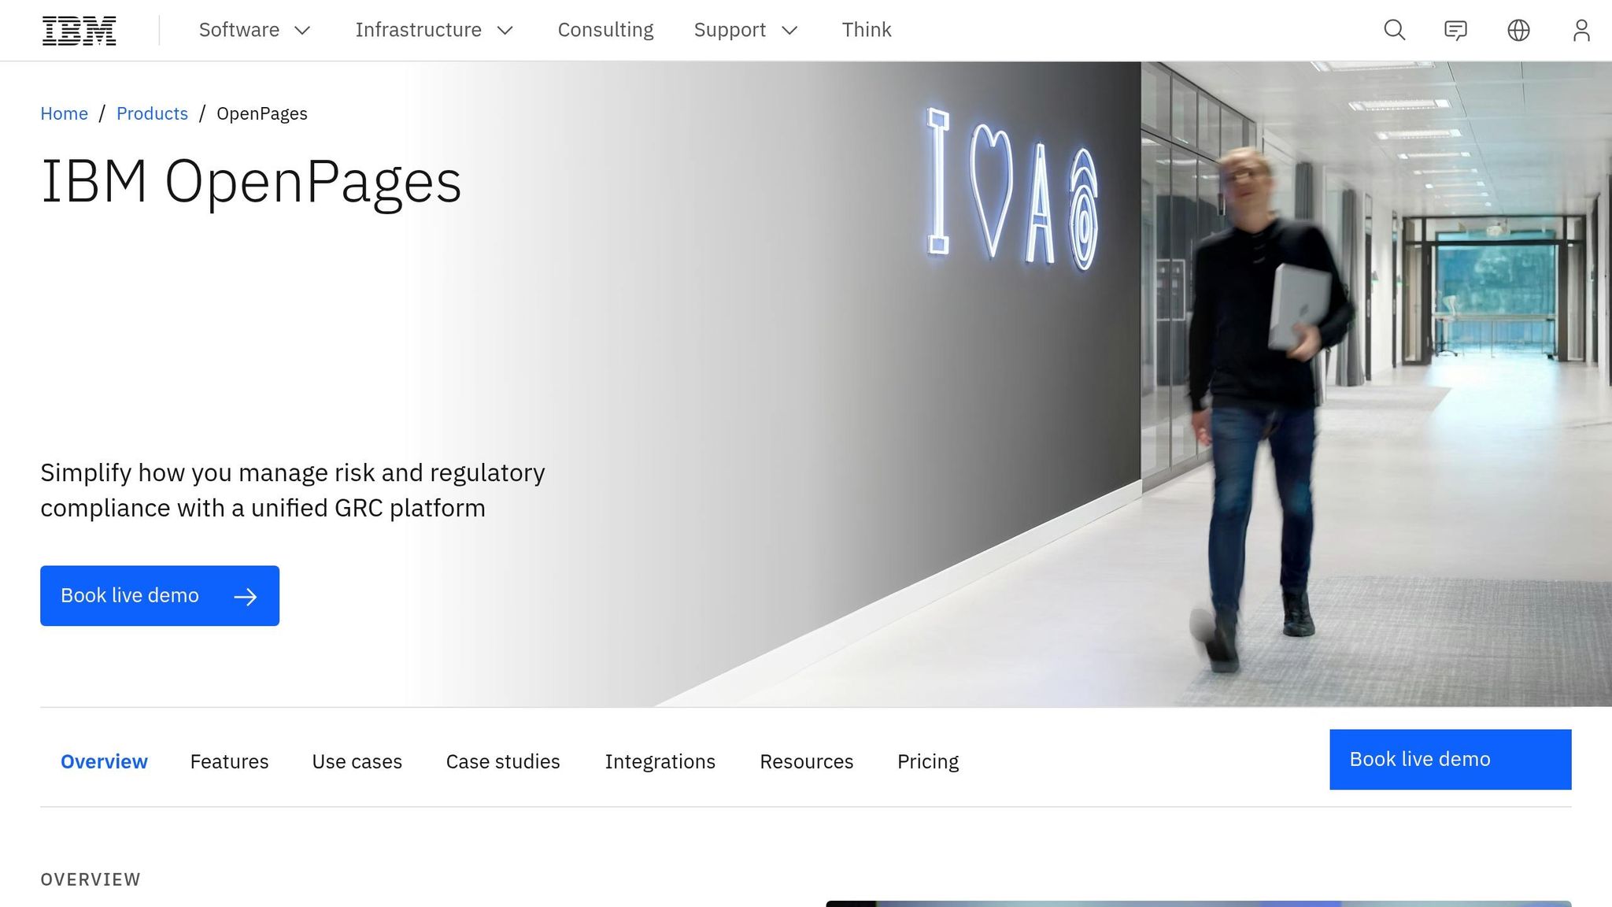Expand the Software menu chevron
The width and height of the screenshot is (1612, 907).
click(302, 31)
